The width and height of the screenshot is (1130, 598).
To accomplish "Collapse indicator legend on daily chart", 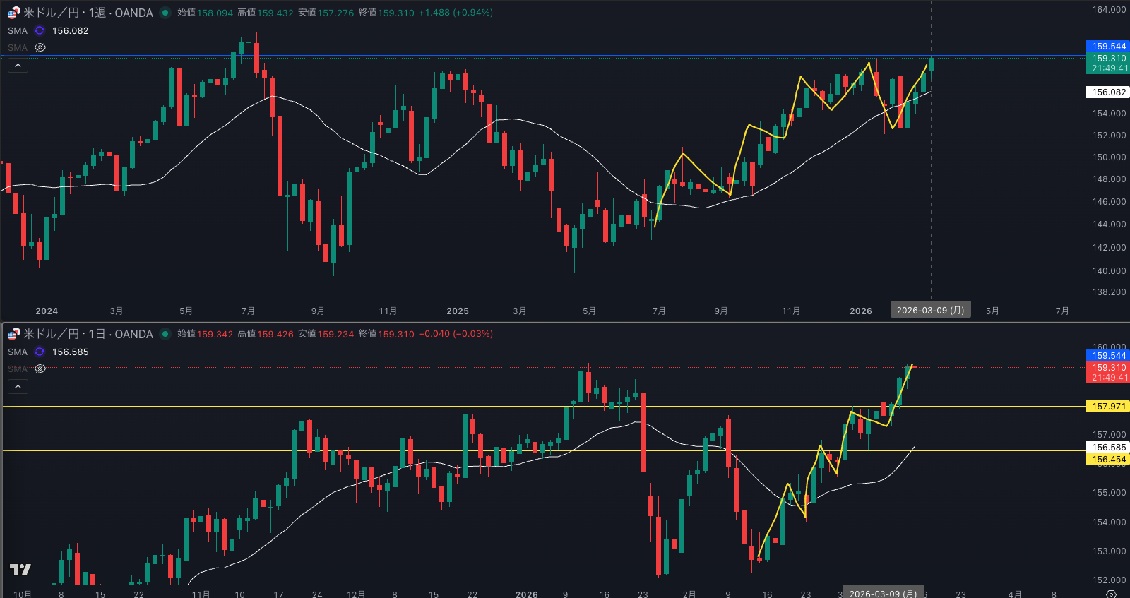I will coord(18,386).
